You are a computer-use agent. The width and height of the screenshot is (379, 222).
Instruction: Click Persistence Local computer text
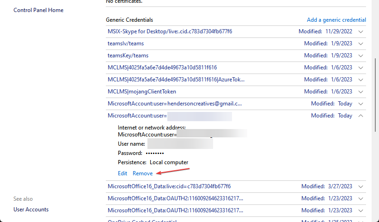[153, 162]
